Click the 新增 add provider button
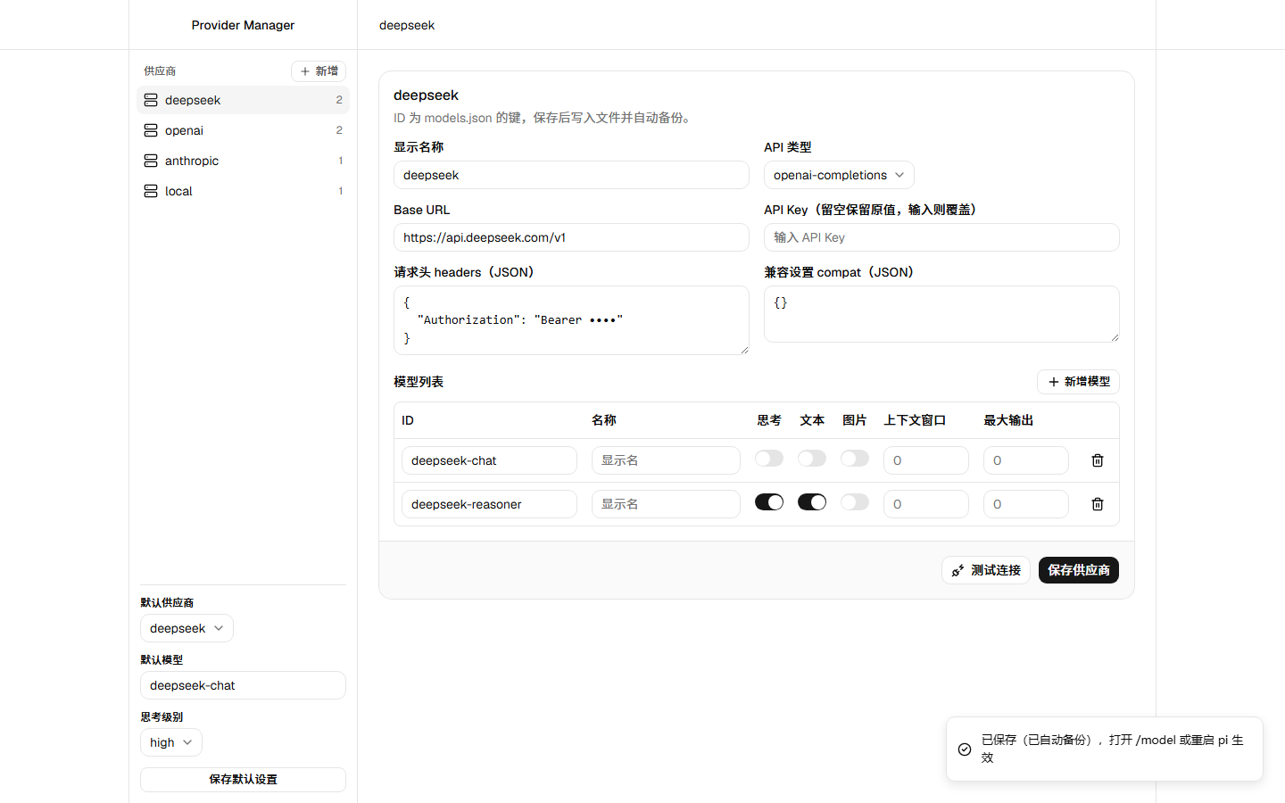The height and width of the screenshot is (803, 1285). (319, 71)
